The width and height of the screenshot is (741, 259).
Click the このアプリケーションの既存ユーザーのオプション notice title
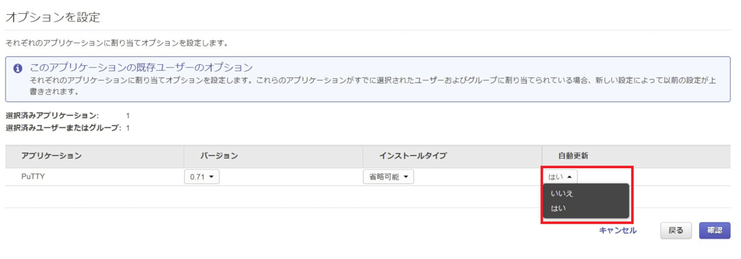coord(141,67)
